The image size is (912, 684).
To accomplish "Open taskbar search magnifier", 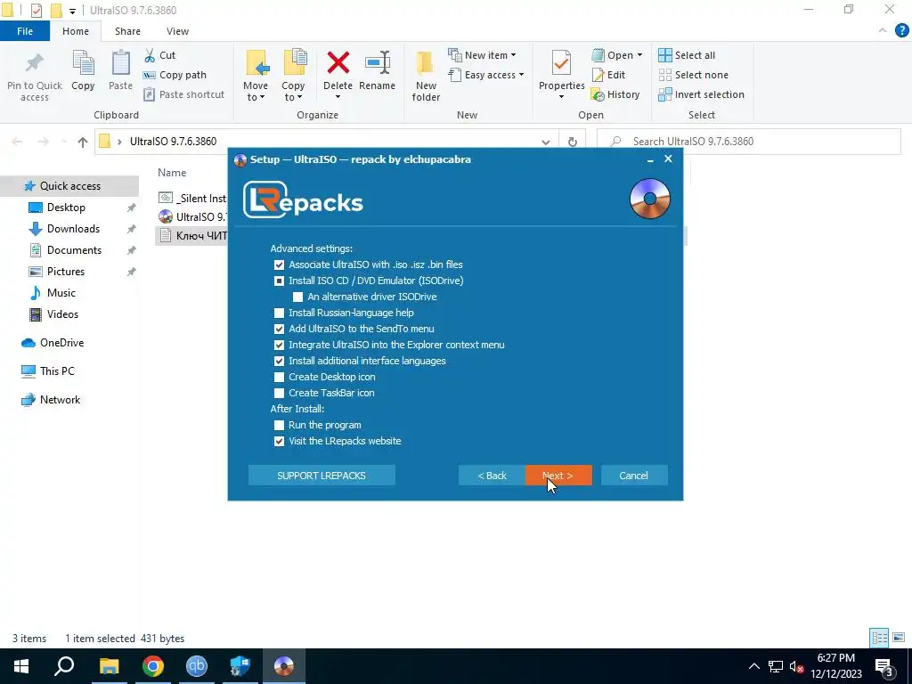I will coord(64,666).
